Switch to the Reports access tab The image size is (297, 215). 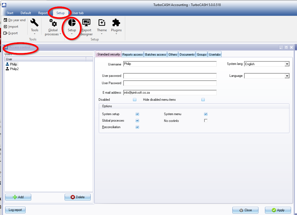point(132,54)
